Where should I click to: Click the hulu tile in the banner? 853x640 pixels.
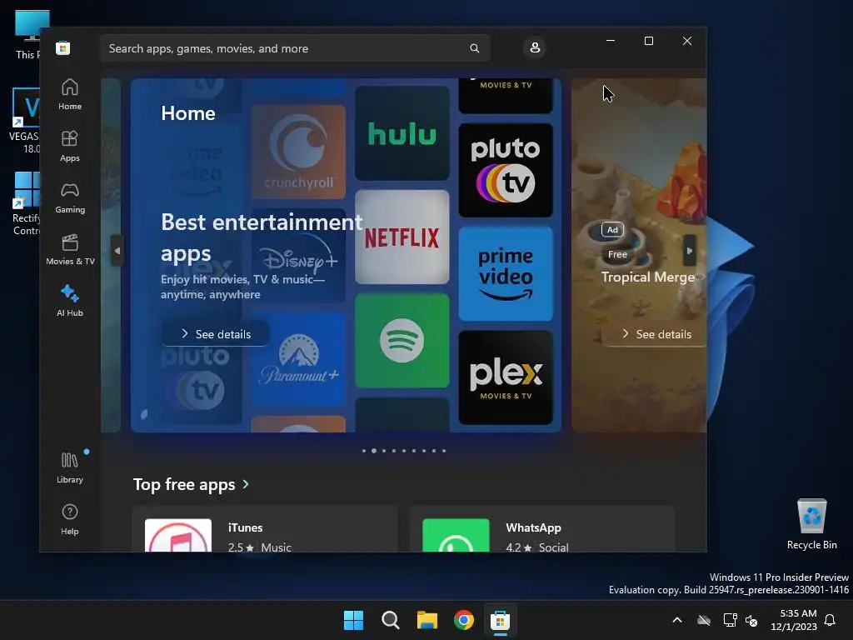click(402, 133)
